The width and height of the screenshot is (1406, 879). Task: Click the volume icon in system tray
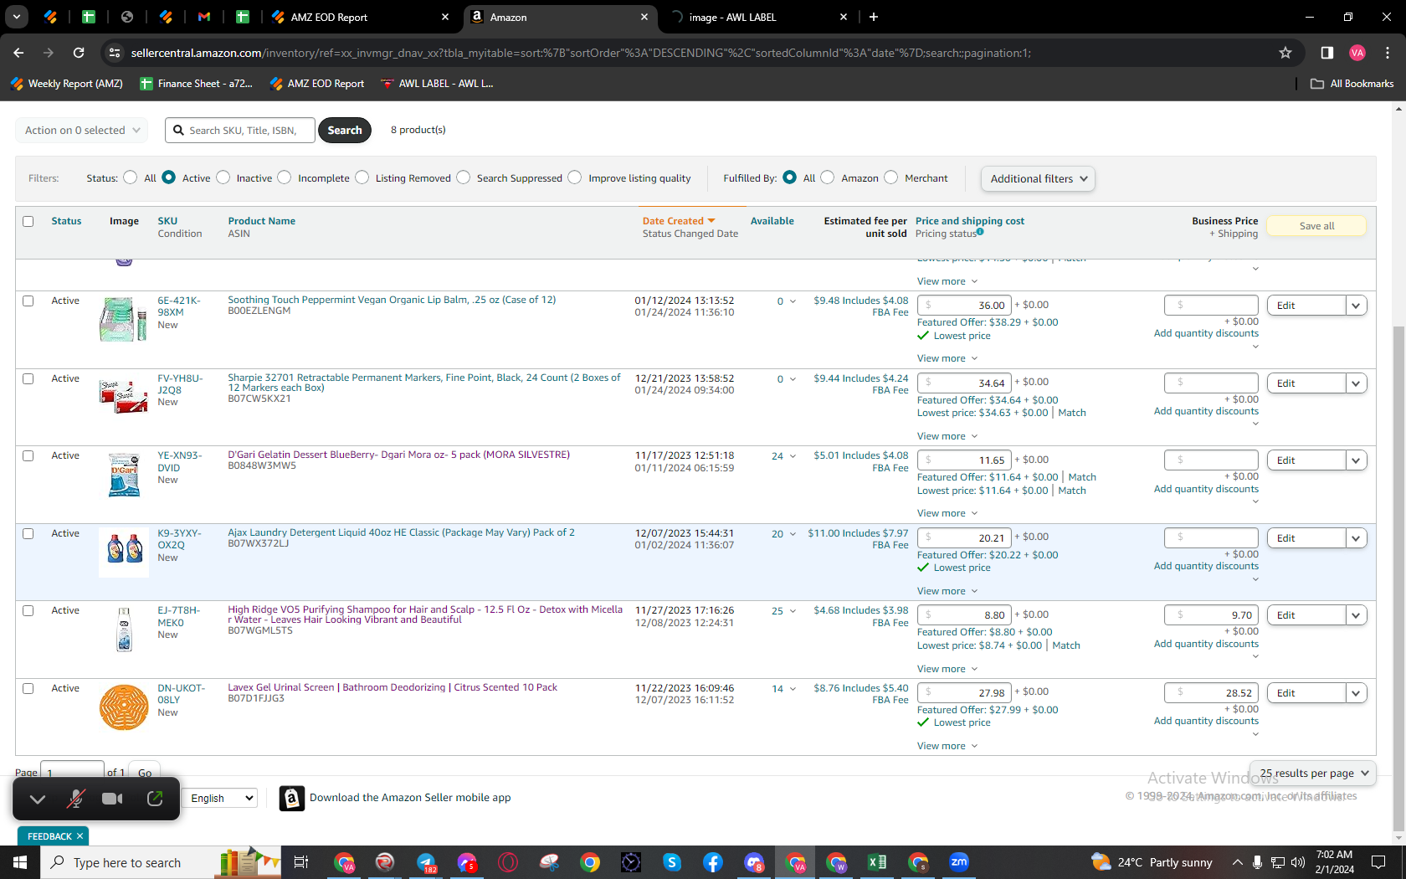1298,862
